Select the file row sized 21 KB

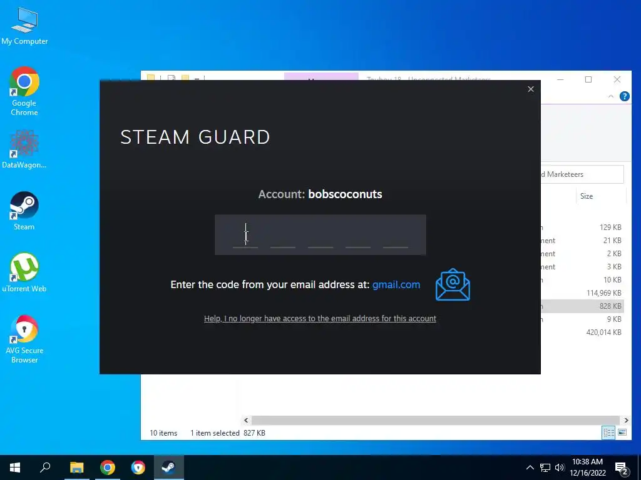point(583,241)
